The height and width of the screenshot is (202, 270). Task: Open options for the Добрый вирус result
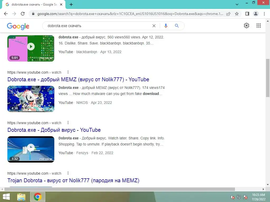click(68, 123)
